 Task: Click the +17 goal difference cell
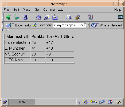tap(60, 42)
